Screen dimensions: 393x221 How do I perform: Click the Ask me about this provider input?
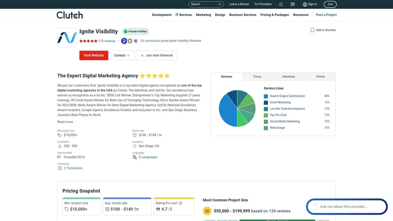point(347,206)
